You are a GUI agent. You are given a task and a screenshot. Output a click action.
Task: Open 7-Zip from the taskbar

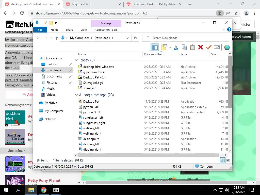(x=56, y=190)
